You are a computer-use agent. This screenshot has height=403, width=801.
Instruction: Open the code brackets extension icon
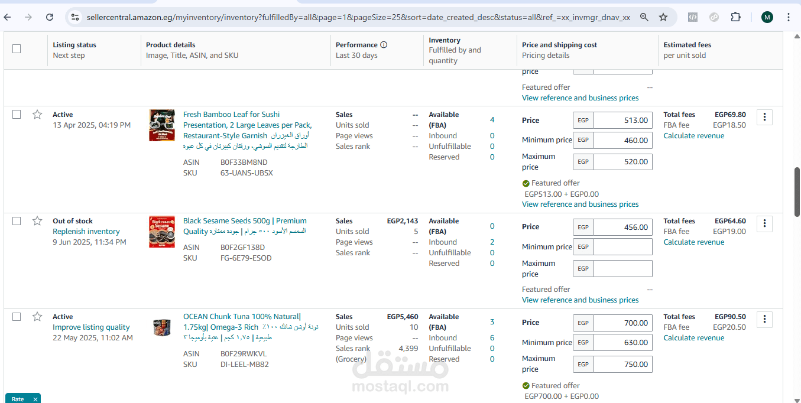coord(692,17)
